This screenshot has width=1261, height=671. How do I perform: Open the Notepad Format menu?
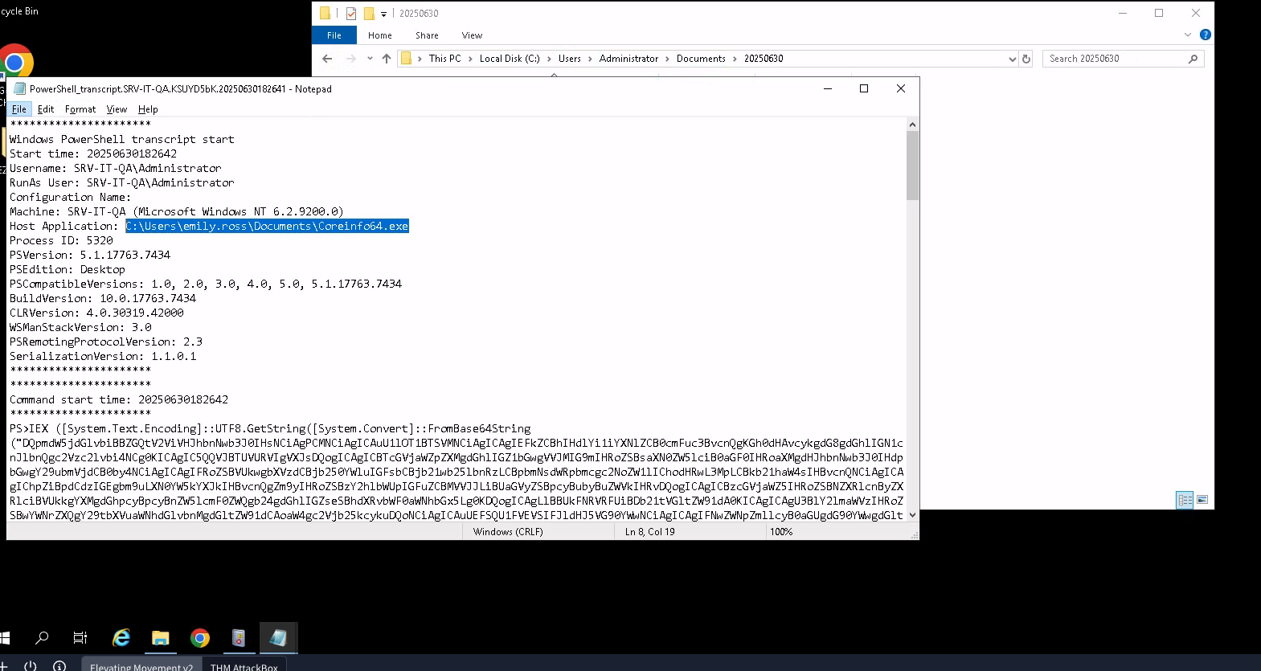click(80, 109)
